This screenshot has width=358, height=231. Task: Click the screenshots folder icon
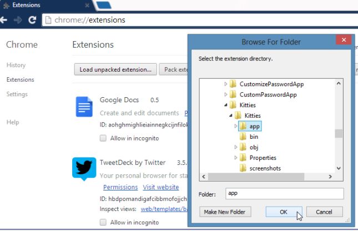[243, 168]
